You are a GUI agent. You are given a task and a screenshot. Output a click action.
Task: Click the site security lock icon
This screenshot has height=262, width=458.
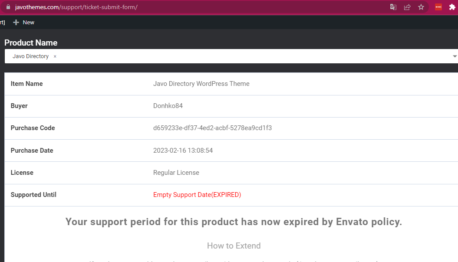tap(8, 7)
